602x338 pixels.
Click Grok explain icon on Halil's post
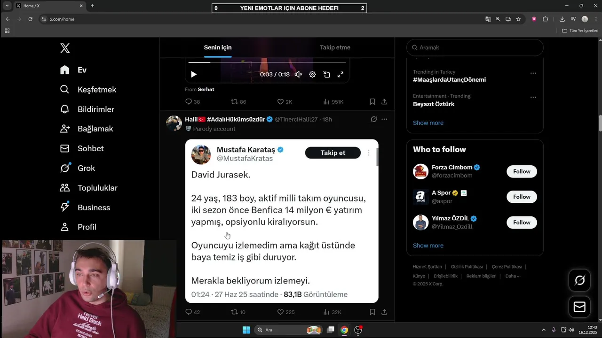tap(374, 119)
